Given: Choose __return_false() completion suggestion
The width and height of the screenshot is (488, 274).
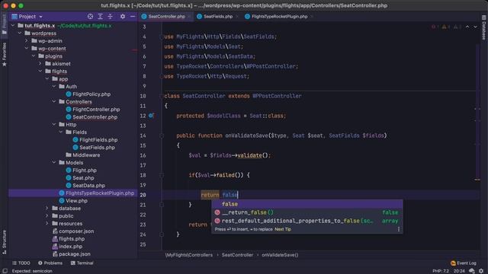Looking at the screenshot, I should pyautogui.click(x=307, y=212).
